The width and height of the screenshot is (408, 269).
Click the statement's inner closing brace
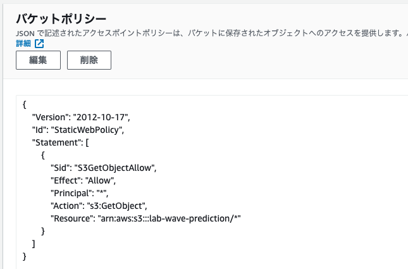point(43,231)
